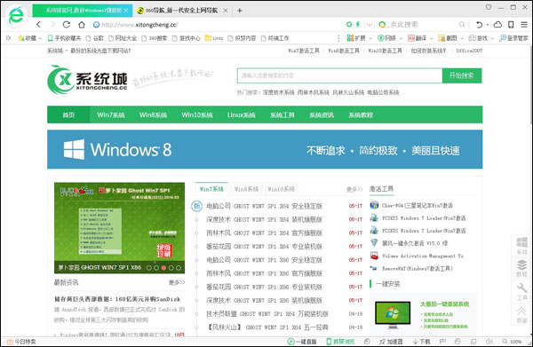Image resolution: width=533 pixels, height=347 pixels.
Task: Click the magnifier icon in browser search box
Action: (x=462, y=25)
